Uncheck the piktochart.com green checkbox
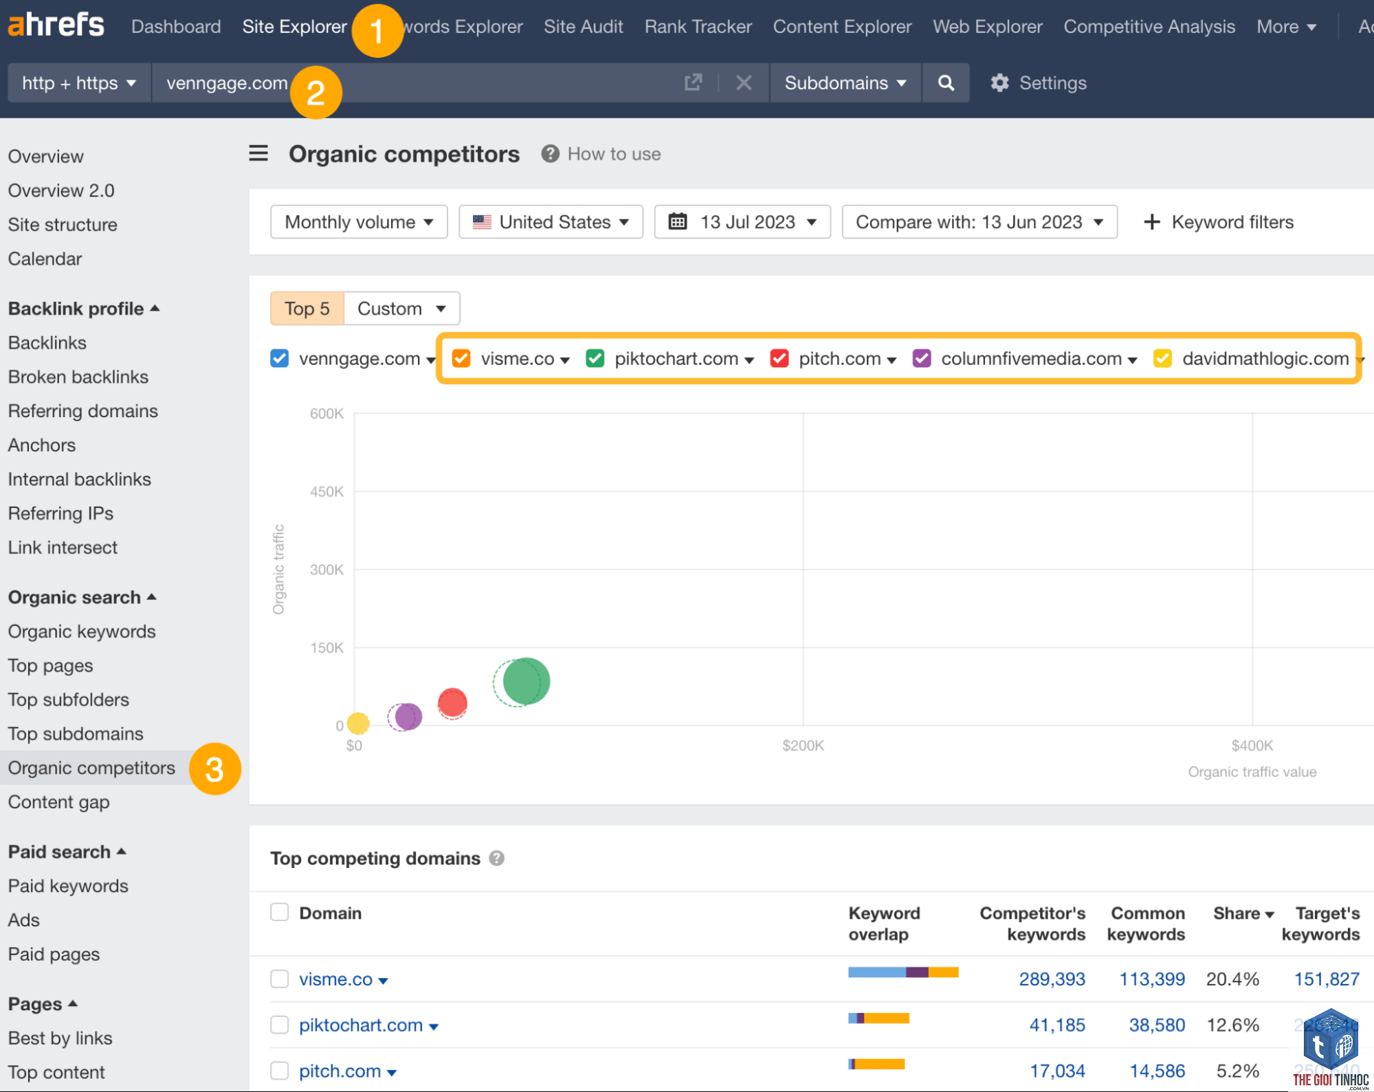 tap(595, 358)
